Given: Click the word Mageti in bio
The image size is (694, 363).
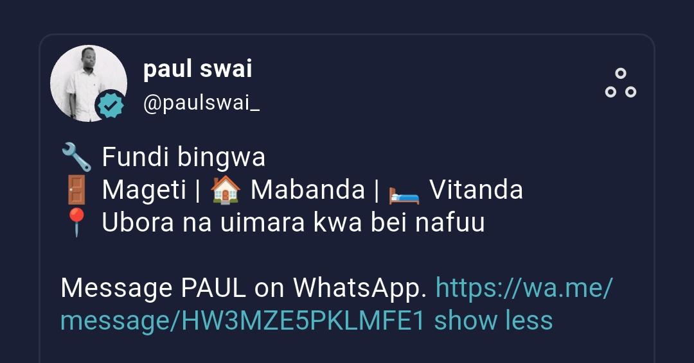Looking at the screenshot, I should tap(144, 190).
